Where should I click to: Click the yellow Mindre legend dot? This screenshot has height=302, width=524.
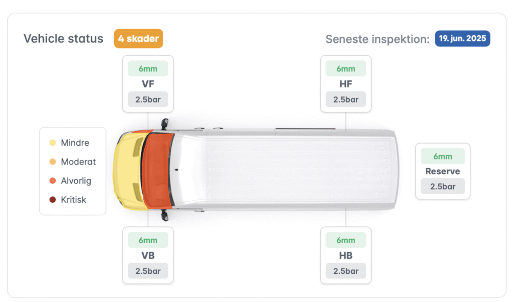point(53,143)
